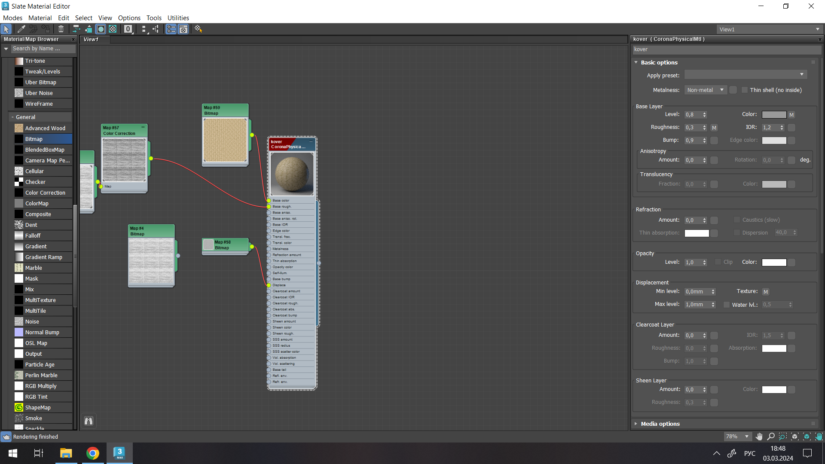Expand the Media options rollout
825x464 pixels.
[660, 424]
